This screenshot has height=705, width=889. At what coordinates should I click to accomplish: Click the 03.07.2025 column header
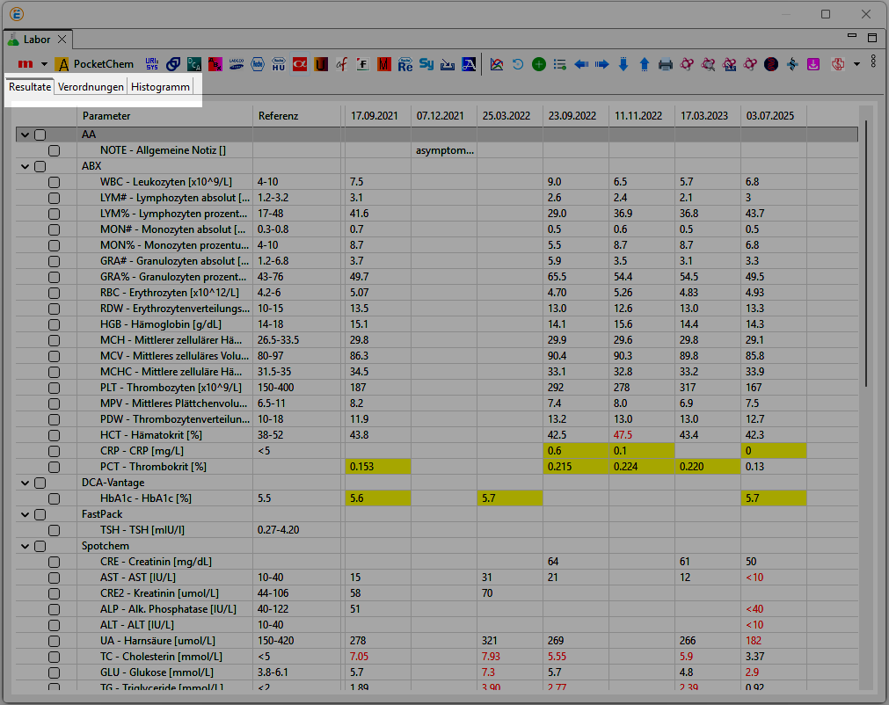pos(773,116)
